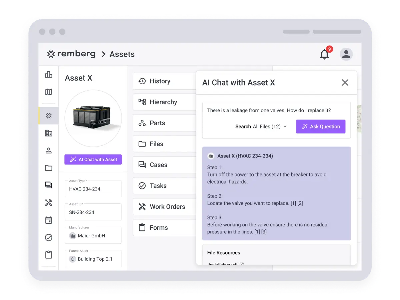
Task: Click the Manufacturer field Maier GmbH
Action: click(x=93, y=235)
